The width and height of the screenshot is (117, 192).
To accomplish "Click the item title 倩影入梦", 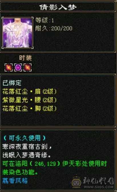I will point(58,7).
